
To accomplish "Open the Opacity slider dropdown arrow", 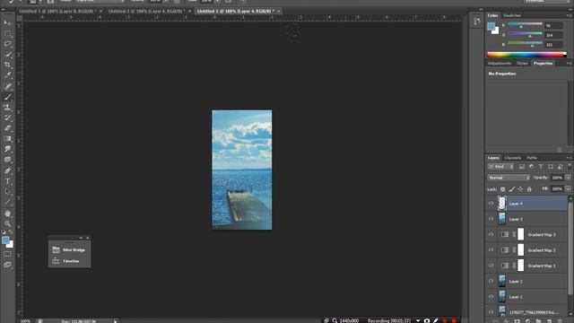I will [x=568, y=178].
